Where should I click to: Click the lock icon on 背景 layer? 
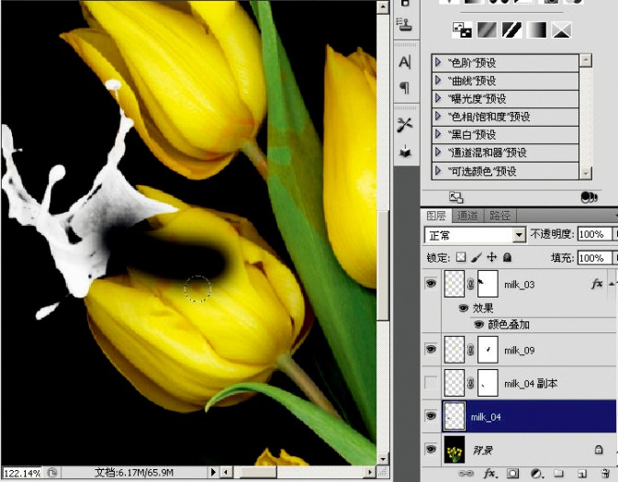[x=599, y=450]
